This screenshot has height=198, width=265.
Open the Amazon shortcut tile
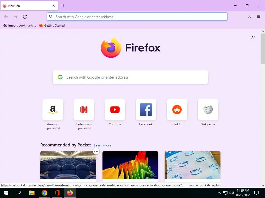tap(53, 110)
